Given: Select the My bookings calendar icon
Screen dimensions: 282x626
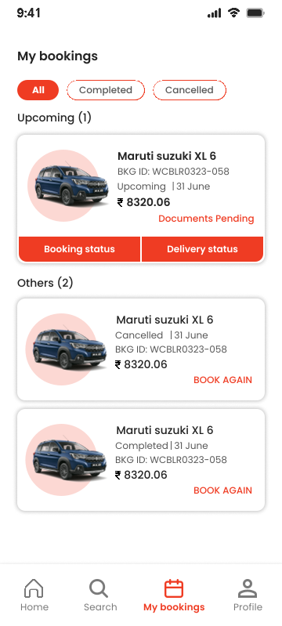Looking at the screenshot, I should click(x=174, y=588).
